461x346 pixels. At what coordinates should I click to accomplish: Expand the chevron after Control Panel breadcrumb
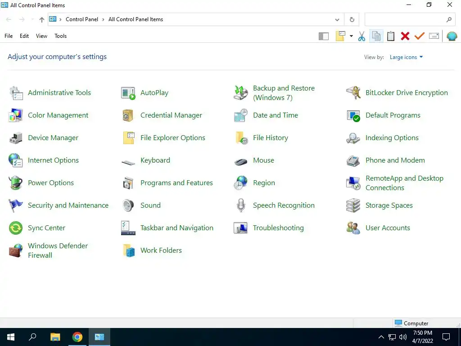pos(103,20)
